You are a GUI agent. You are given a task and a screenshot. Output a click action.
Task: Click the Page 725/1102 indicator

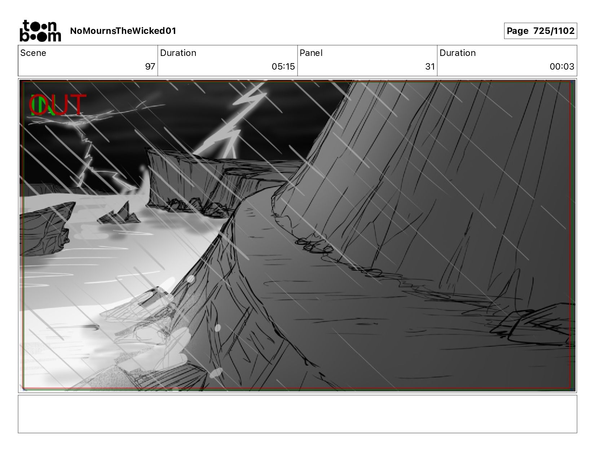pyautogui.click(x=540, y=31)
